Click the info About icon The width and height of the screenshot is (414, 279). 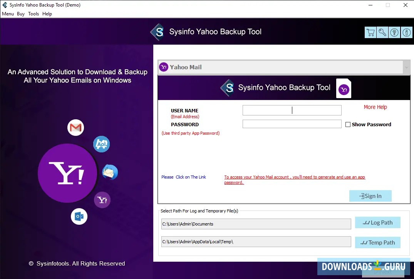tap(406, 32)
